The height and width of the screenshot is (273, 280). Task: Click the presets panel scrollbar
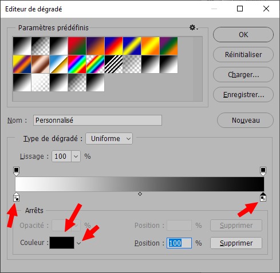tap(198, 69)
